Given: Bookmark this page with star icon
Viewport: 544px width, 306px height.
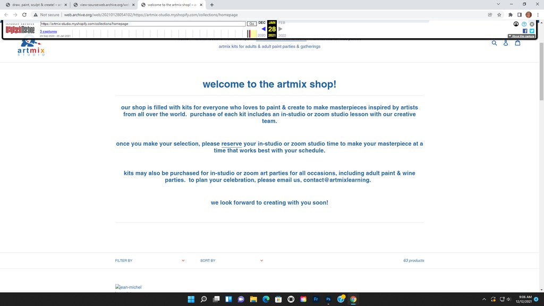Looking at the screenshot, I should pyautogui.click(x=499, y=14).
